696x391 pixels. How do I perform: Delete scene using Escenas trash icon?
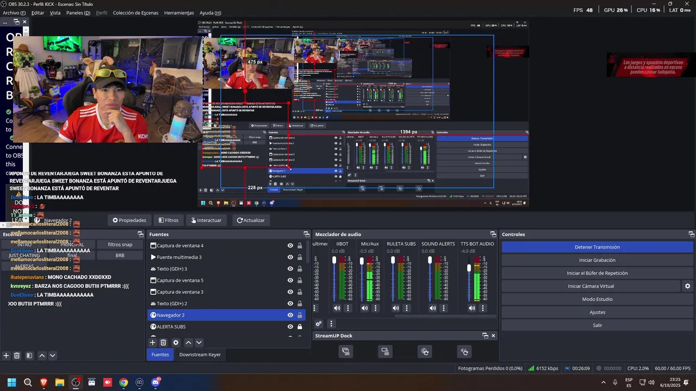(x=17, y=356)
